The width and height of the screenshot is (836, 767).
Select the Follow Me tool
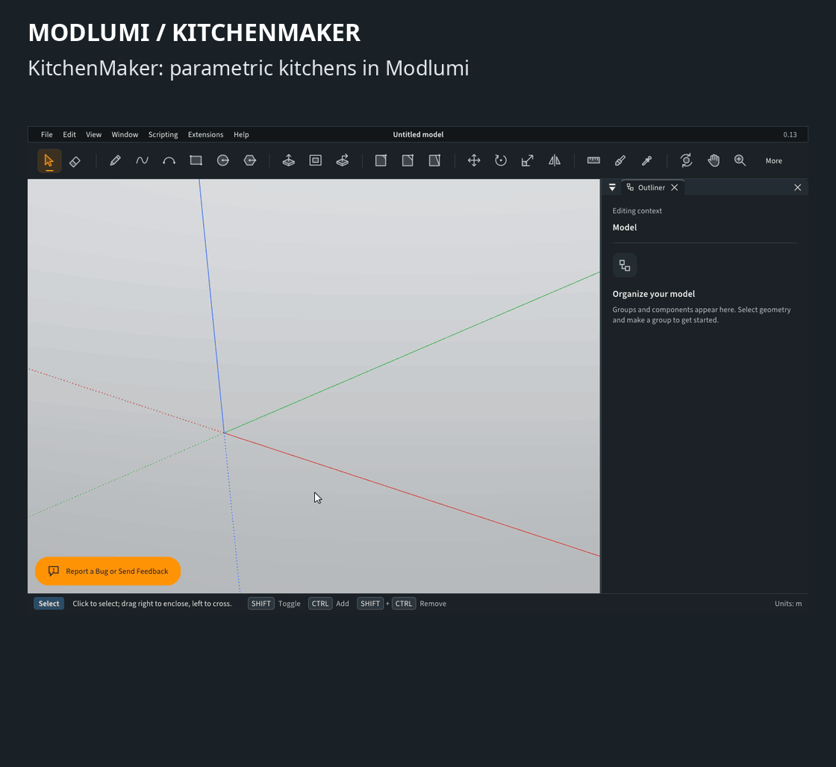click(x=343, y=160)
